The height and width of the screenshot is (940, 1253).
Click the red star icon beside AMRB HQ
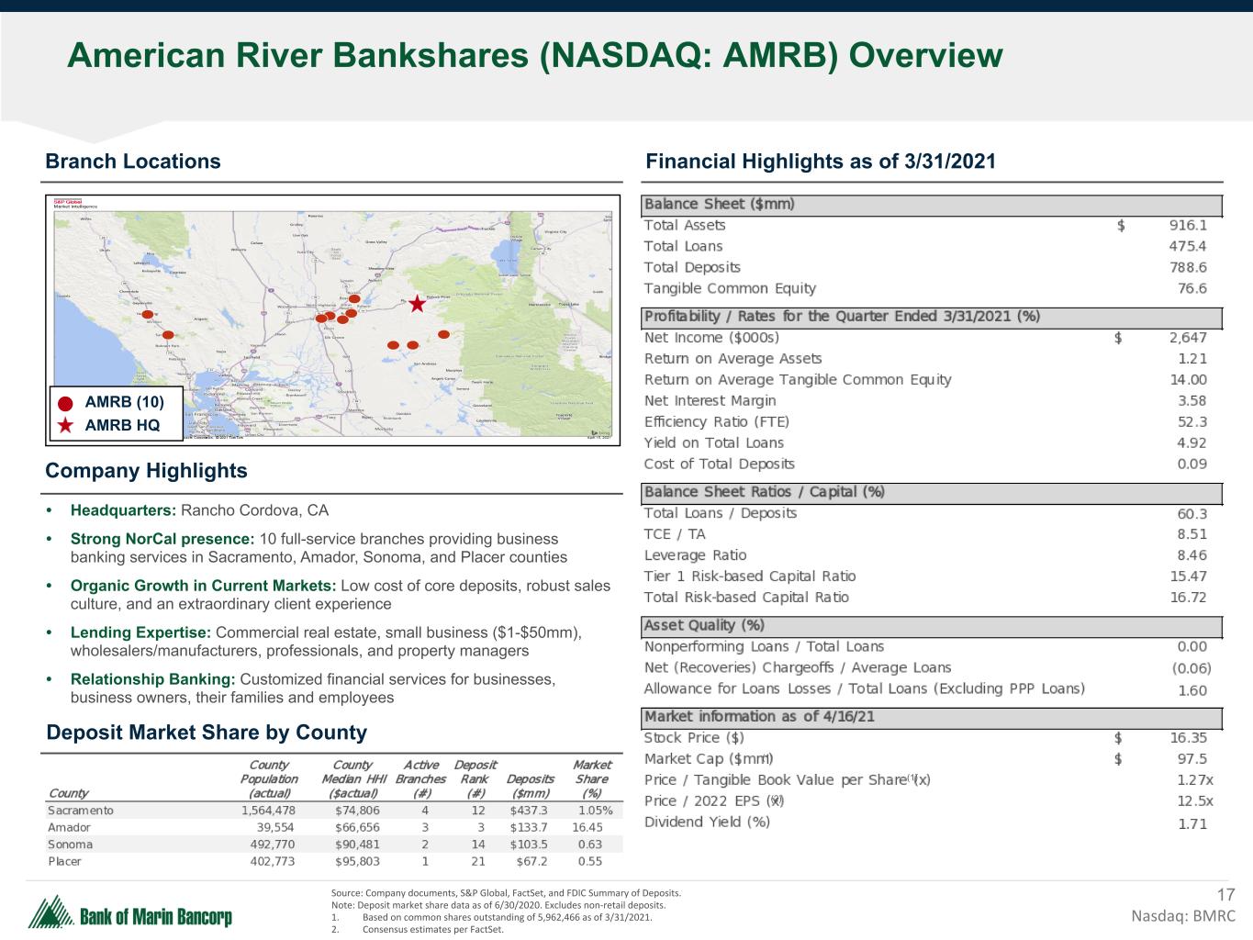point(66,425)
